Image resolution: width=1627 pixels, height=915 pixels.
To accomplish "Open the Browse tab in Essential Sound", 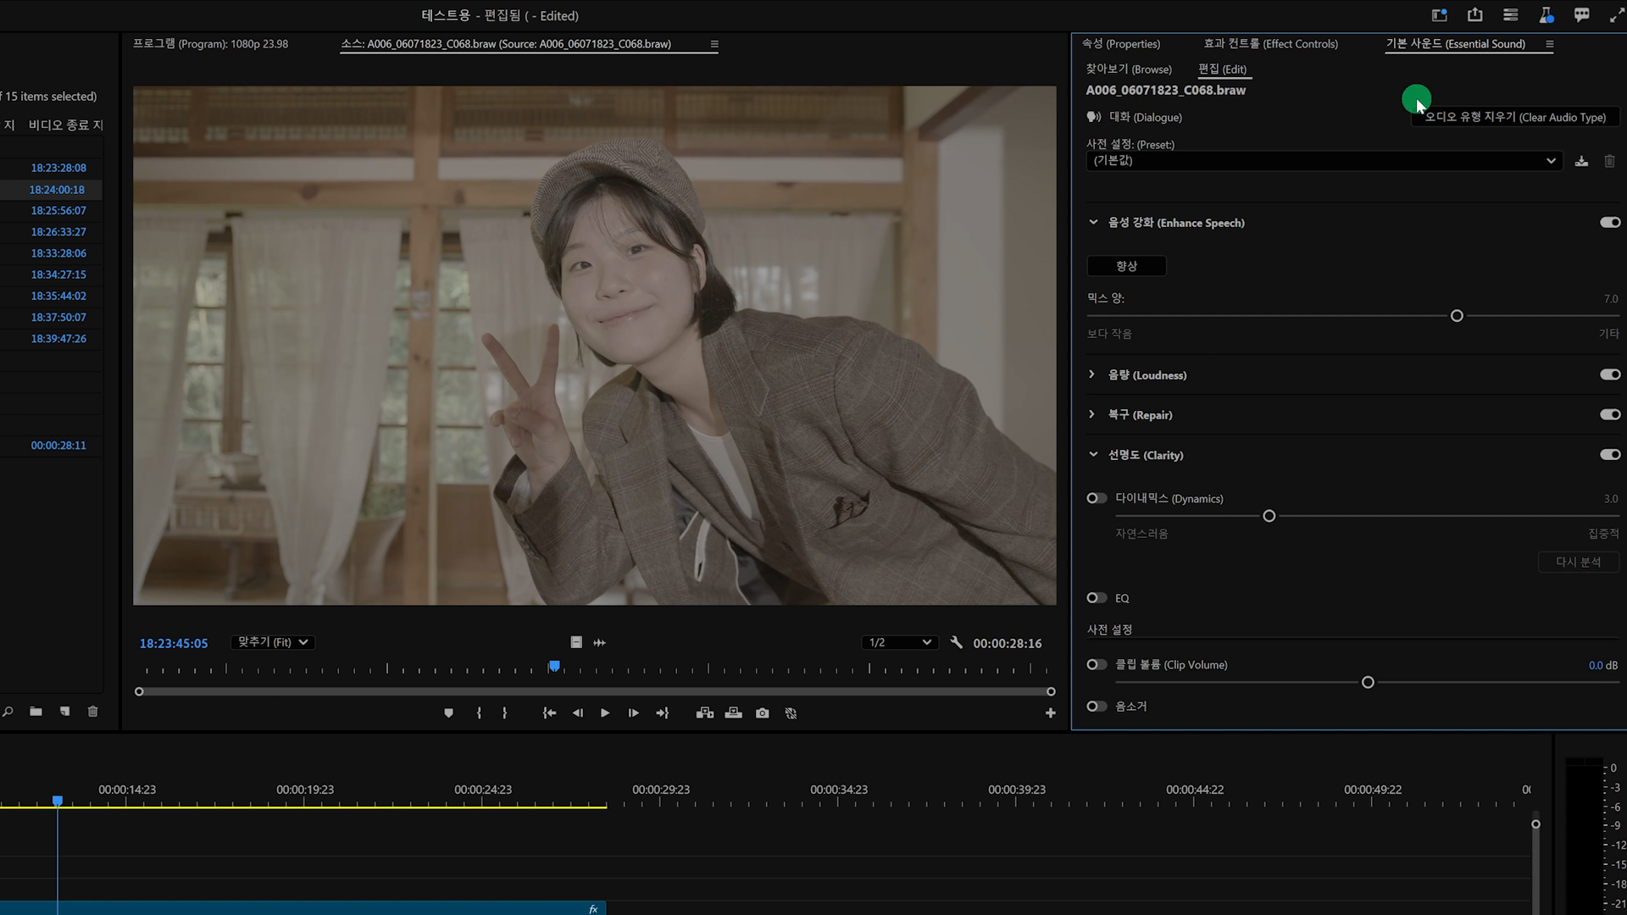I will tap(1129, 69).
